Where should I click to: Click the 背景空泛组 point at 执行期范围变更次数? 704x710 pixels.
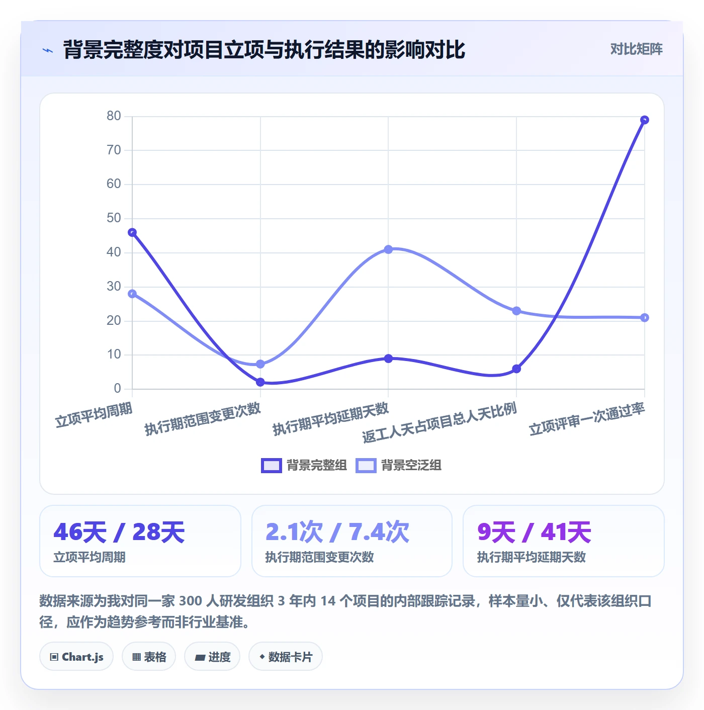pyautogui.click(x=260, y=364)
